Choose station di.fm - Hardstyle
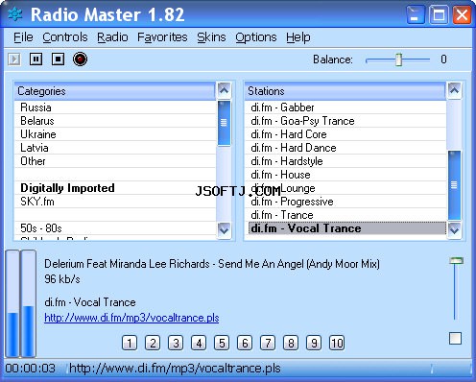The width and height of the screenshot is (476, 382). coord(345,161)
